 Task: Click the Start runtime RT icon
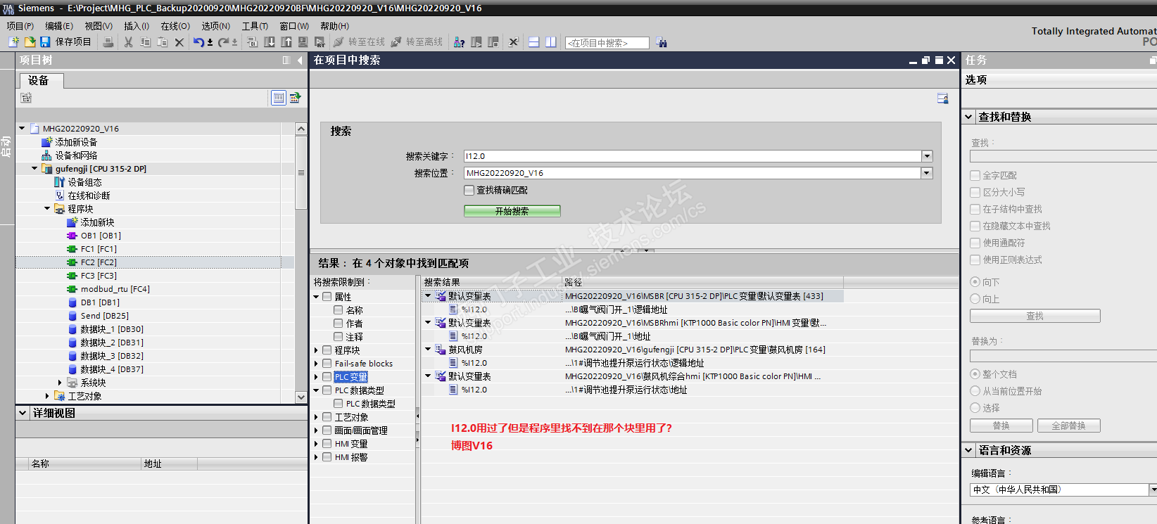(x=320, y=42)
